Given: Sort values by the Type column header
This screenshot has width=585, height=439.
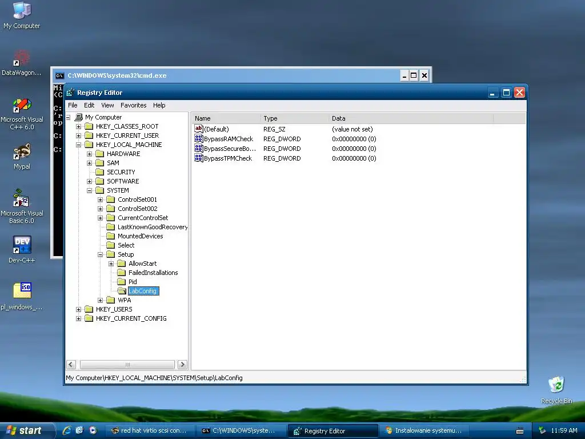Looking at the screenshot, I should pyautogui.click(x=294, y=118).
